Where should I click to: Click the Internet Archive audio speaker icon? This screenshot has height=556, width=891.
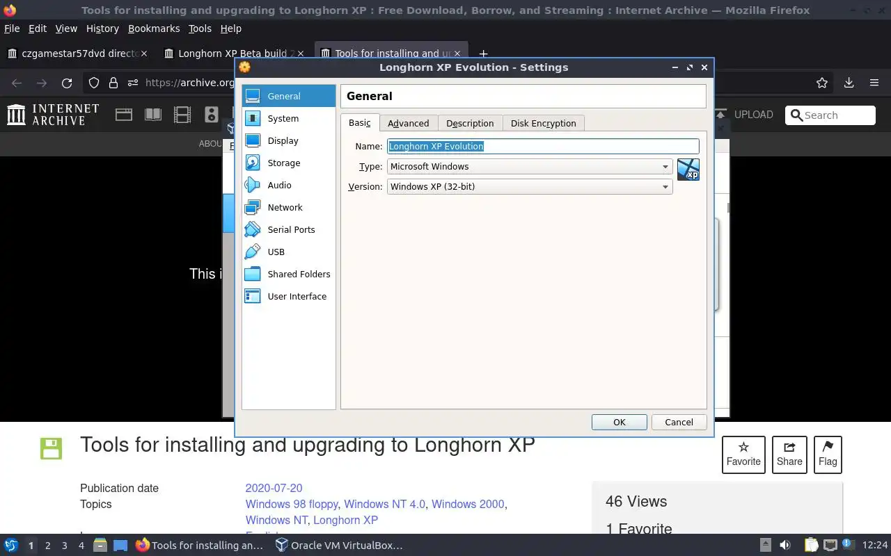pyautogui.click(x=212, y=115)
